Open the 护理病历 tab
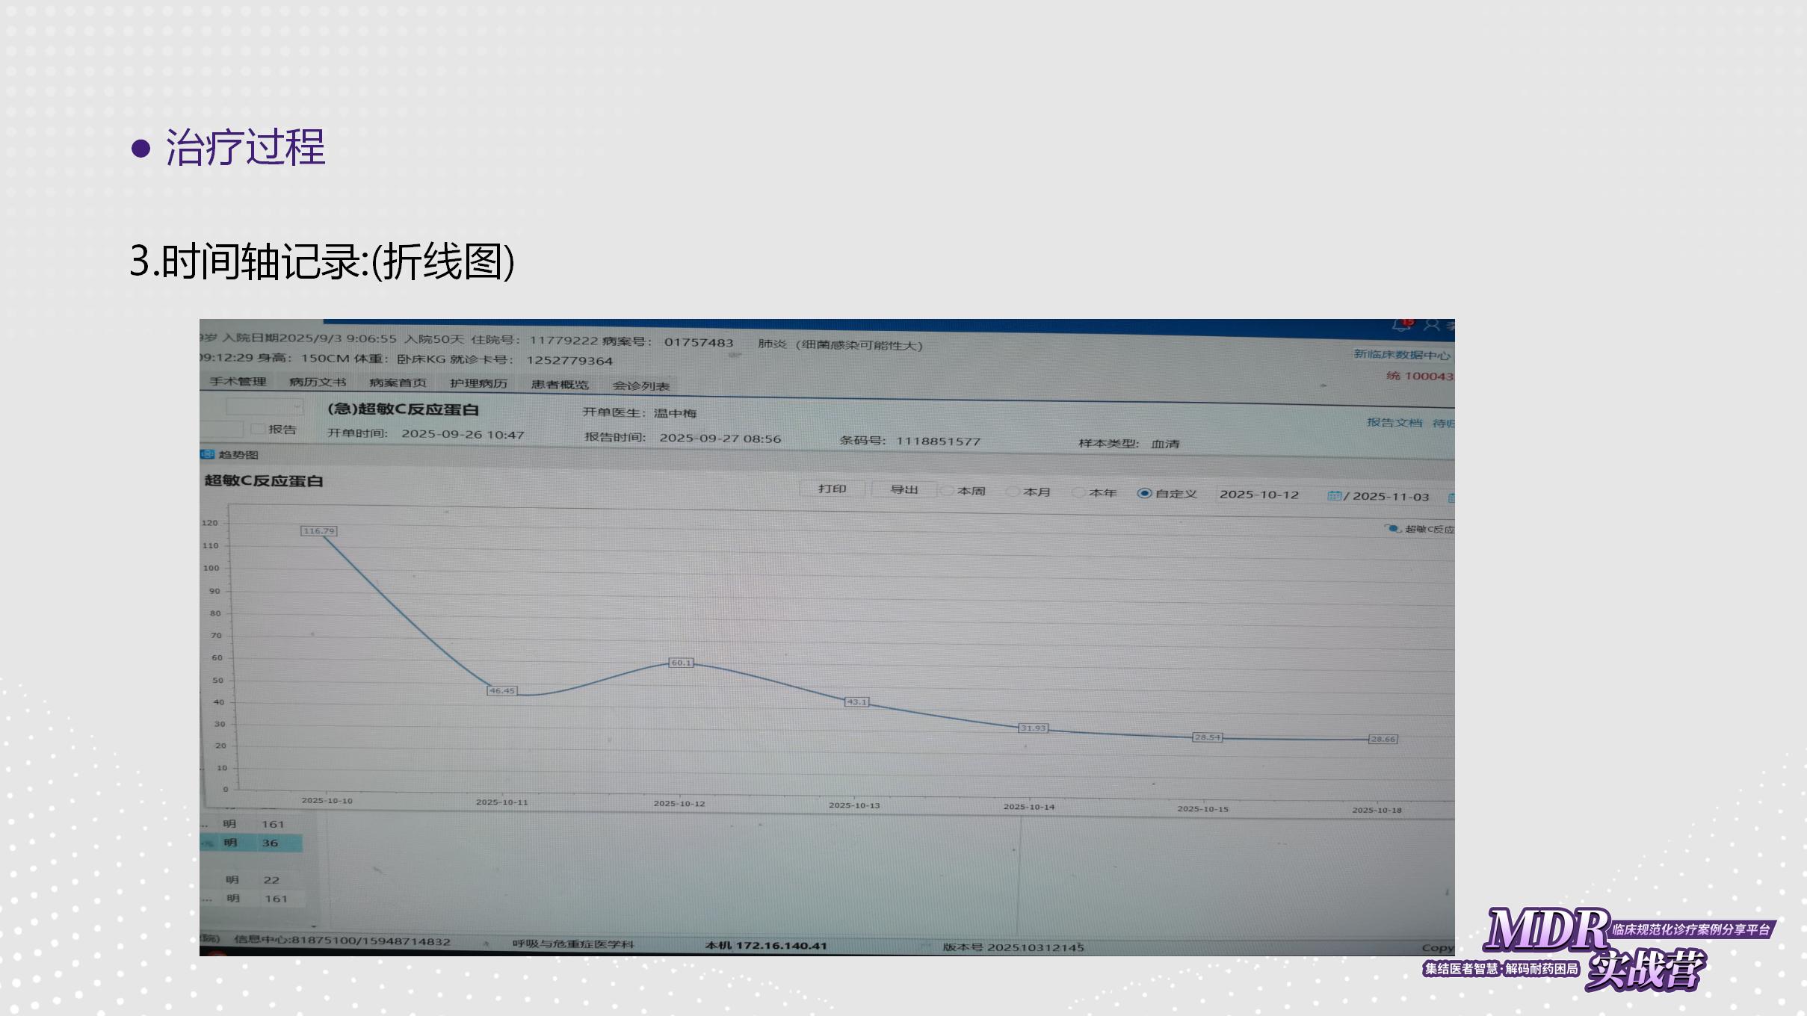 [478, 383]
